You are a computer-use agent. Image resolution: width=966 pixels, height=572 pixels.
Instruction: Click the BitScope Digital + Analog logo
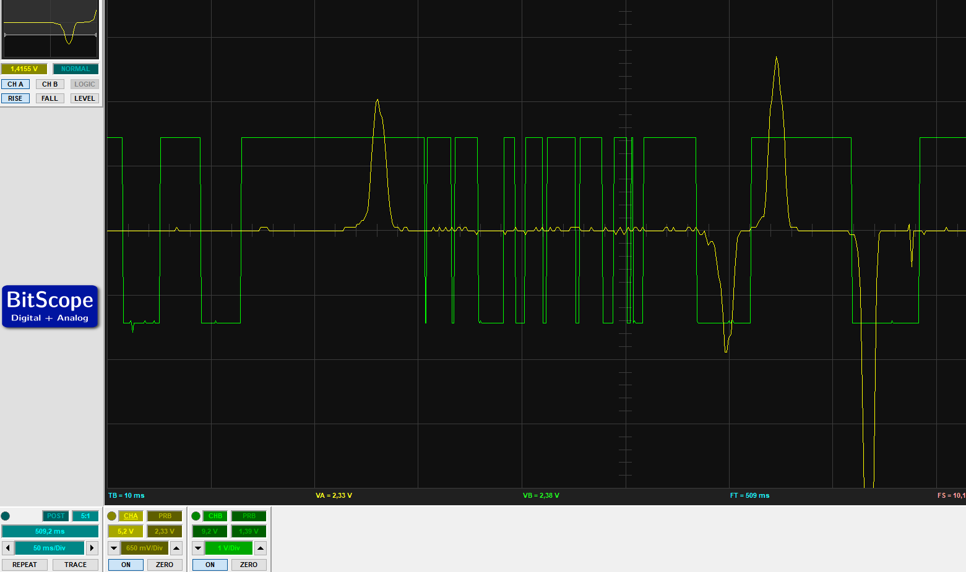[50, 306]
